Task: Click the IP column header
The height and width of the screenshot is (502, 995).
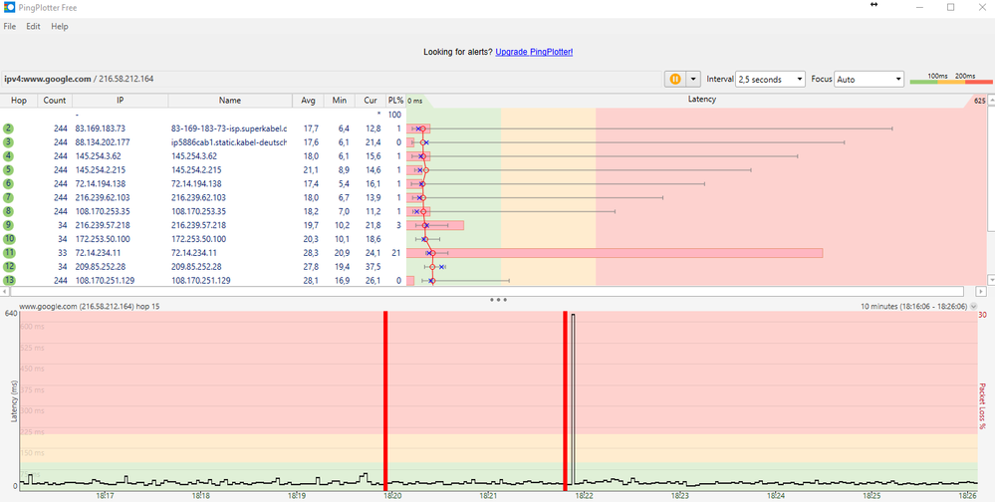Action: (x=120, y=101)
